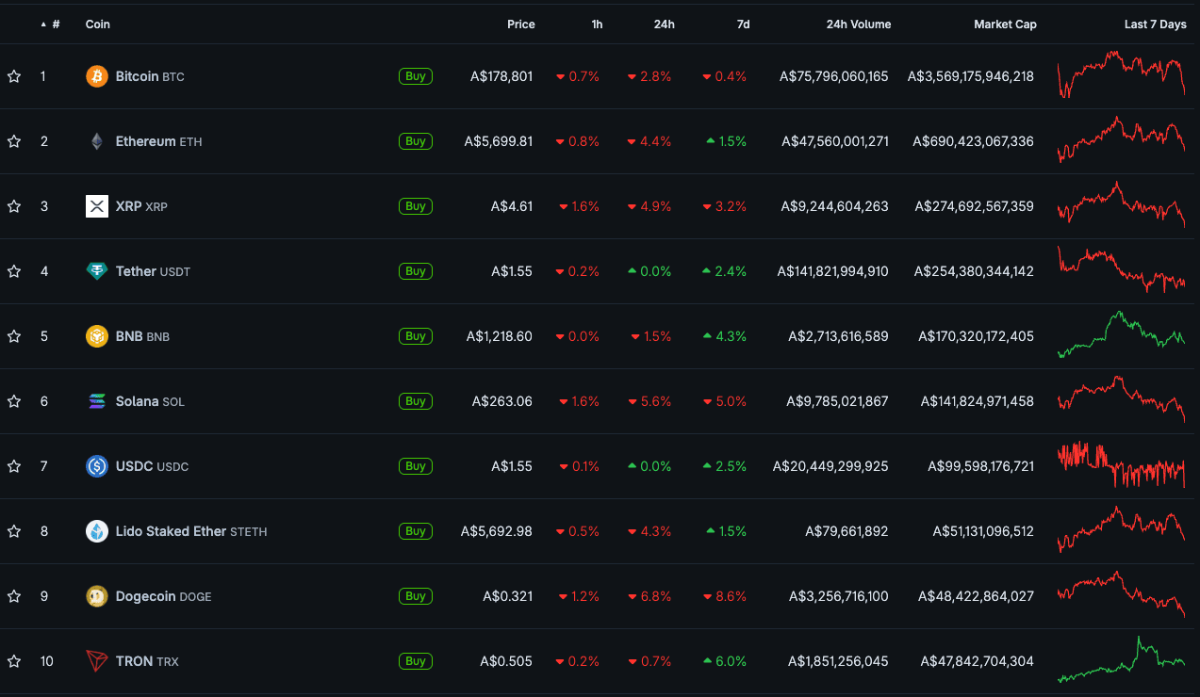The width and height of the screenshot is (1200, 697).
Task: Click the XRP logo icon
Action: pos(97,206)
